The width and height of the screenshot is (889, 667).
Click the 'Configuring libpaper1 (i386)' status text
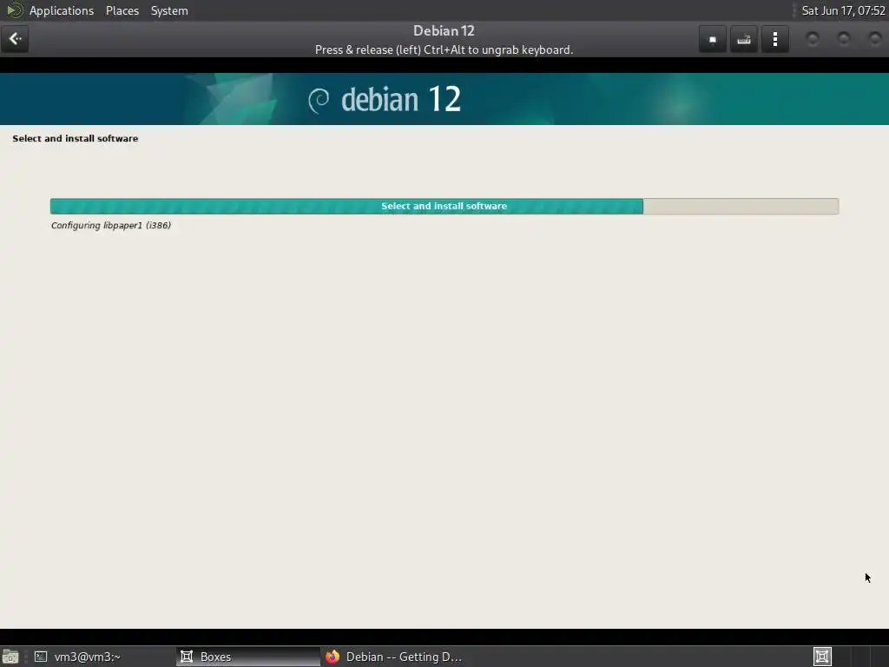111,225
